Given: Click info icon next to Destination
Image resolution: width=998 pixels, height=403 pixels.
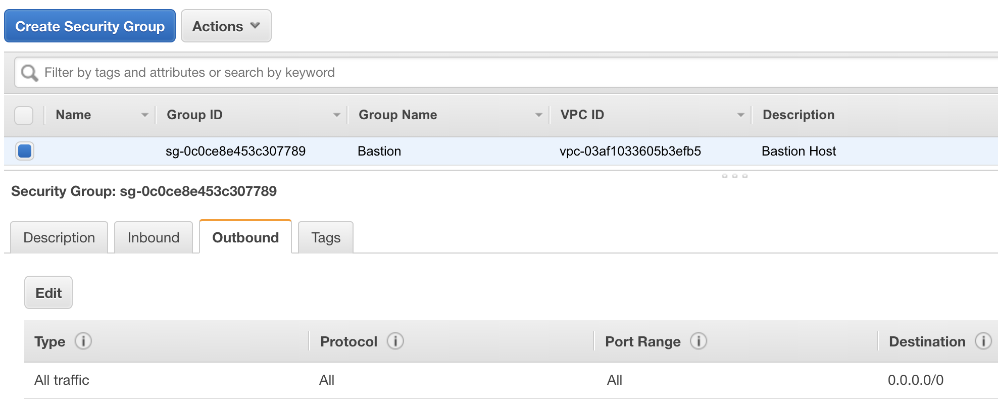Looking at the screenshot, I should coord(983,341).
